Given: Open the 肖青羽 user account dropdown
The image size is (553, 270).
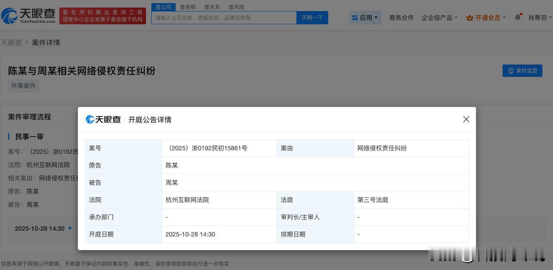Looking at the screenshot, I should pyautogui.click(x=540, y=18).
